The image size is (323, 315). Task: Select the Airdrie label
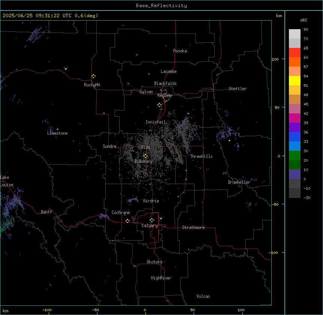[151, 201]
